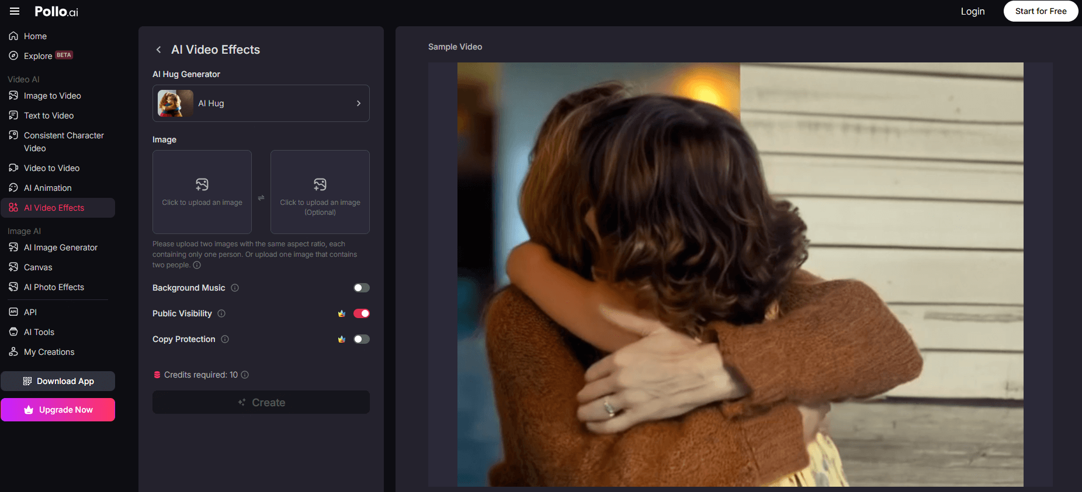
Task: Click the info icon beside Credits required
Action: 245,375
